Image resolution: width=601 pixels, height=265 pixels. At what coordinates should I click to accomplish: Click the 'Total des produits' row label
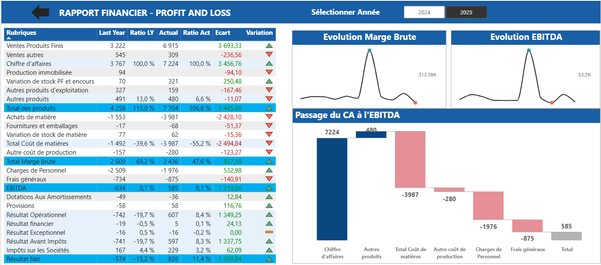[31, 108]
